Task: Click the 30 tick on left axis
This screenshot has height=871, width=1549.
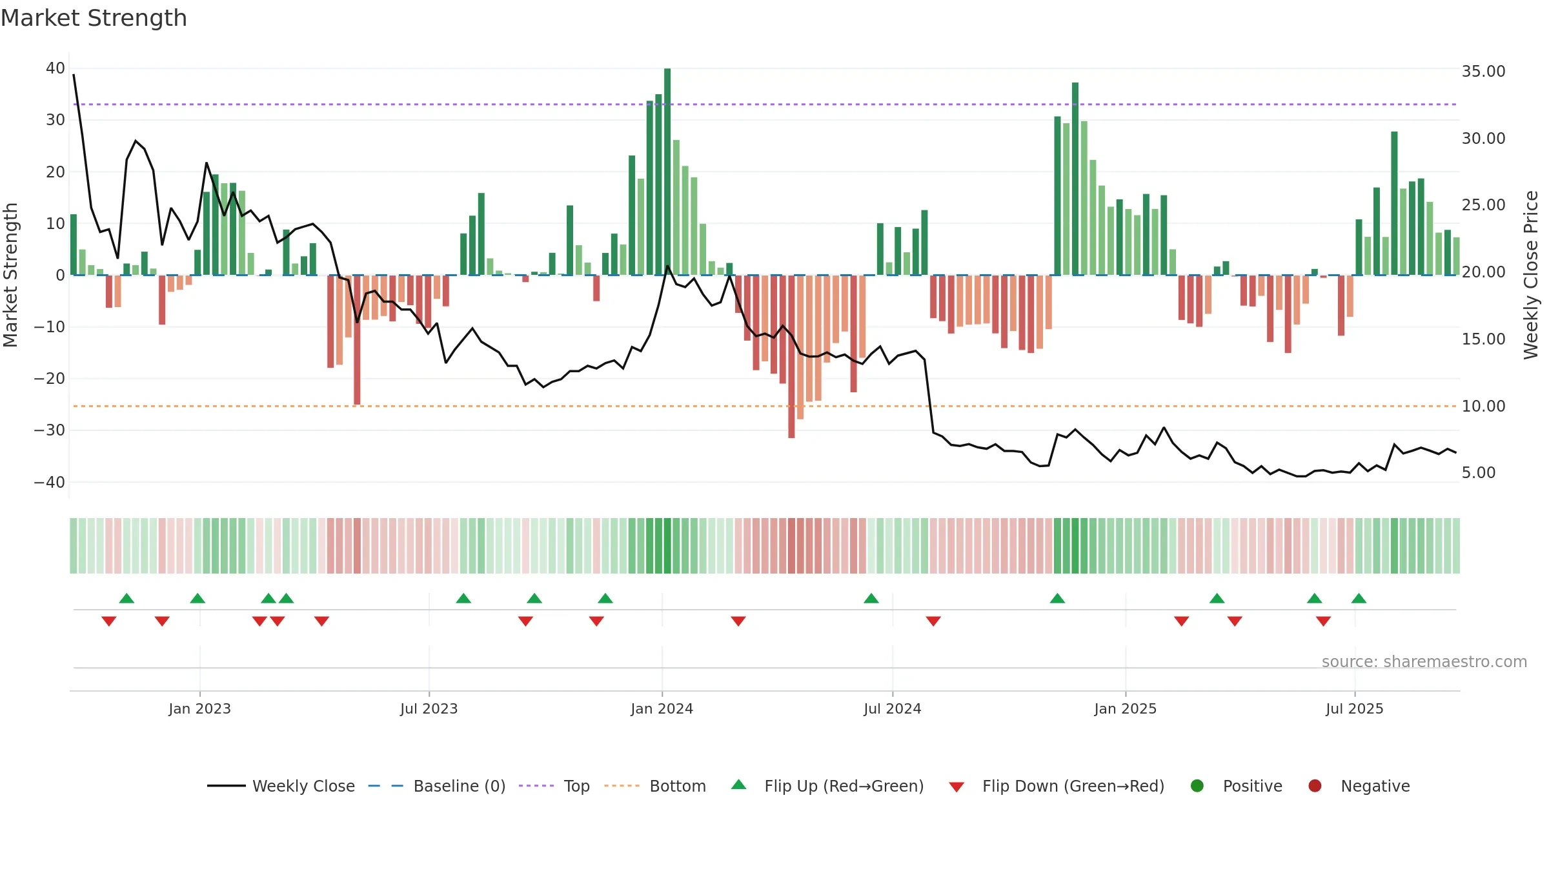Action: tap(55, 119)
